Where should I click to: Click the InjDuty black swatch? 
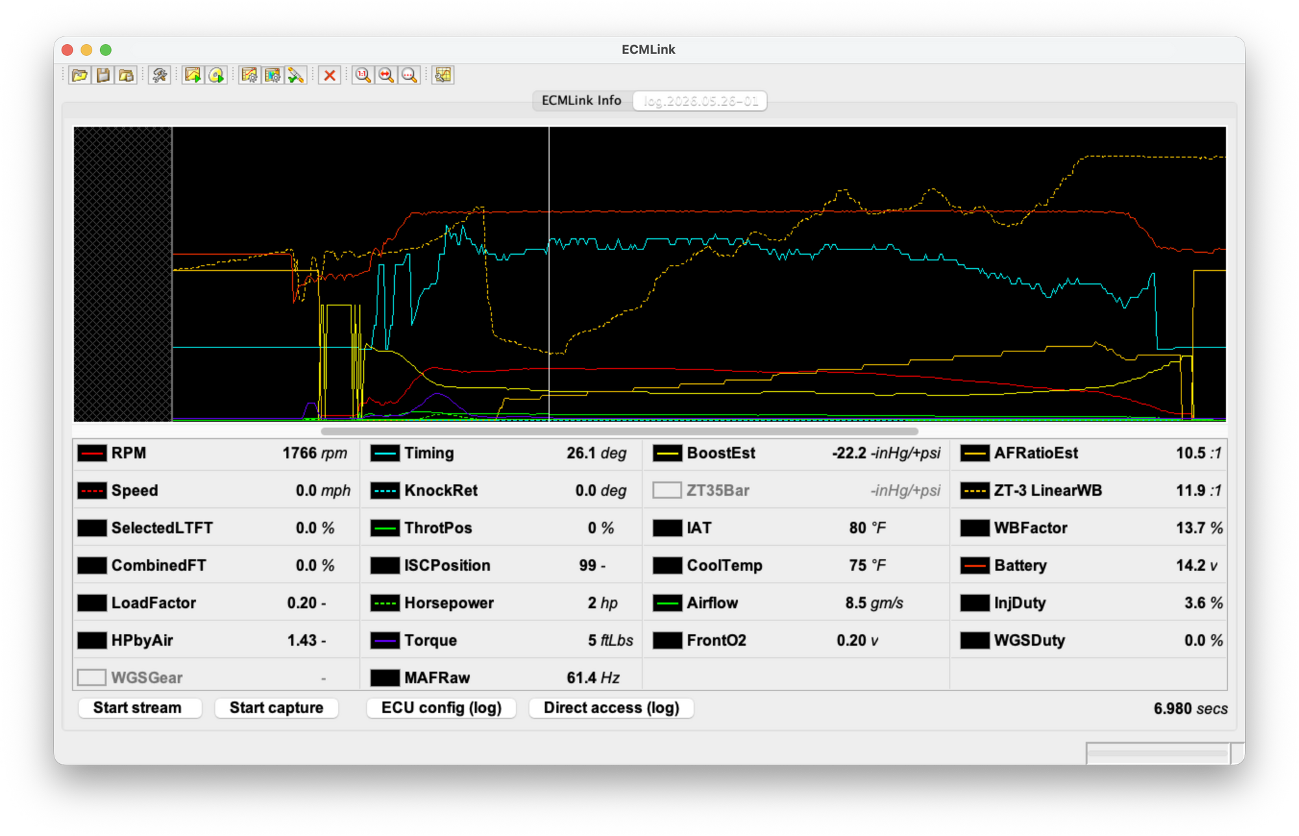pos(975,603)
